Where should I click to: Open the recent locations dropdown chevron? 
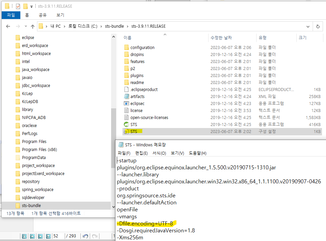pos(26,26)
